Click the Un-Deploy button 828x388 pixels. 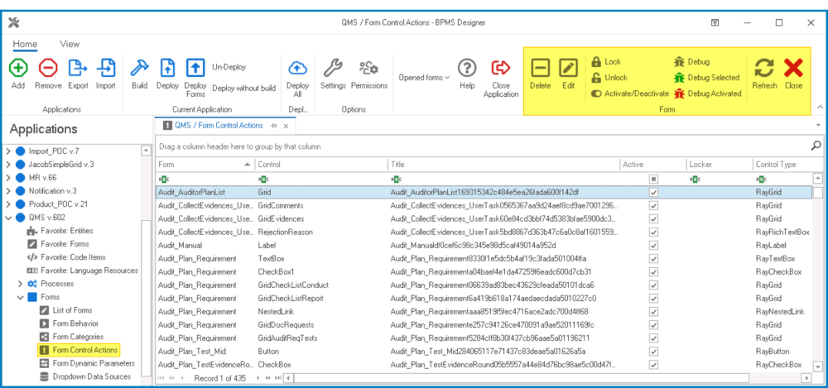(229, 67)
